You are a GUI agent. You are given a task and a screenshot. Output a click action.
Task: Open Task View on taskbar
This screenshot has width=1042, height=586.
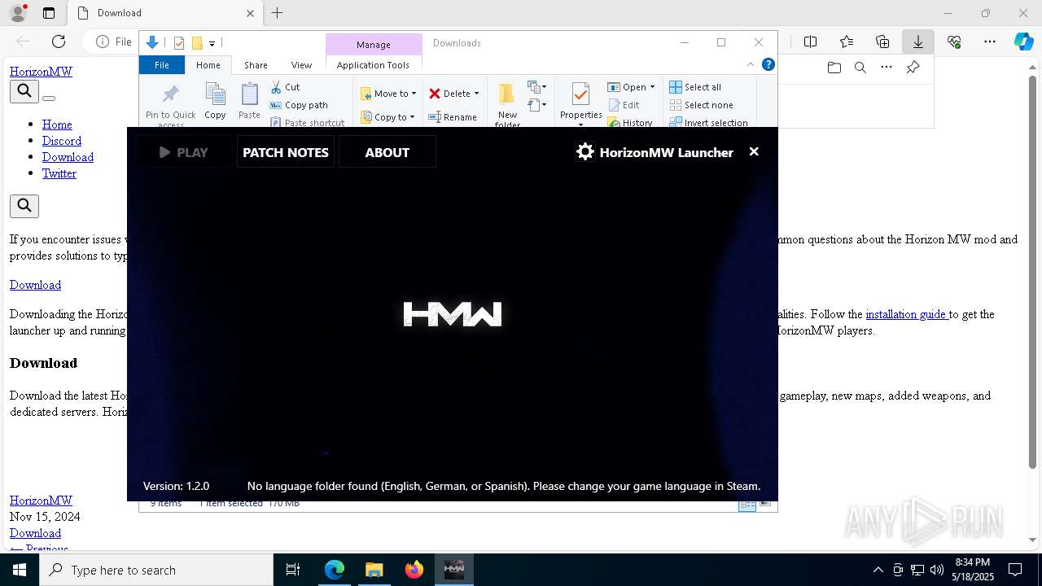(x=294, y=570)
